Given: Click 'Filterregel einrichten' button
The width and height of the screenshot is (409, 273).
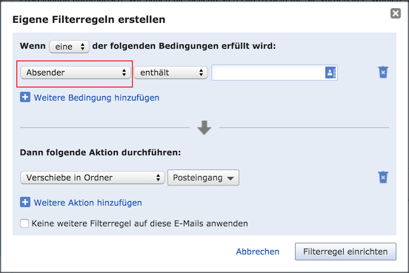Looking at the screenshot, I should (345, 252).
